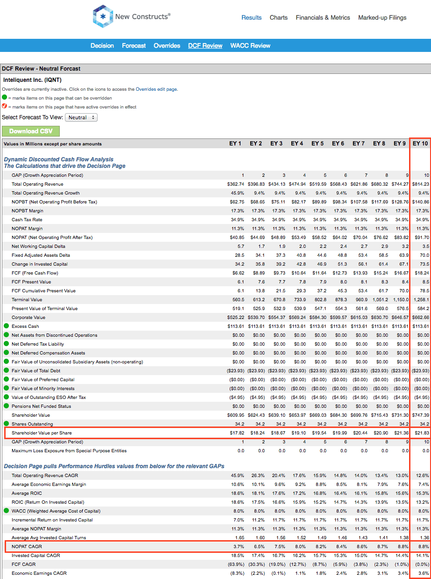Select the $21.83 Shareholder Value per Share cell
The height and width of the screenshot is (579, 431).
pyautogui.click(x=423, y=433)
